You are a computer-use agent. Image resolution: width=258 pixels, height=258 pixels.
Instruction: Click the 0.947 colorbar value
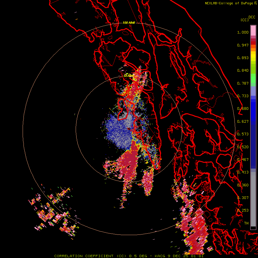[243, 45]
